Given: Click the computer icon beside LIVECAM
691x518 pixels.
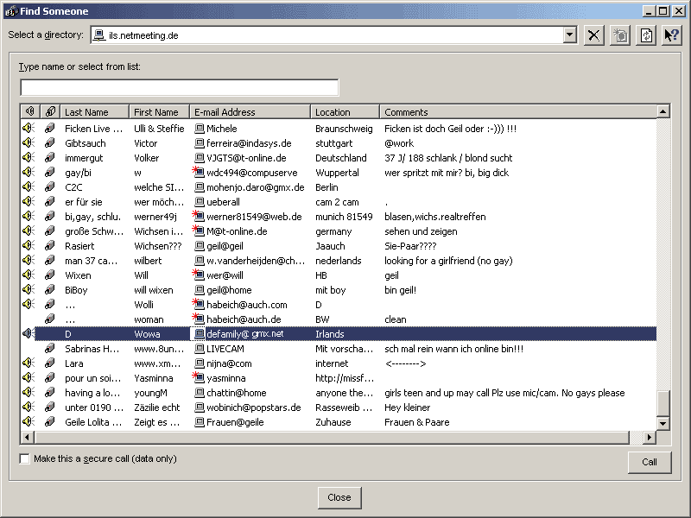Looking at the screenshot, I should [200, 349].
